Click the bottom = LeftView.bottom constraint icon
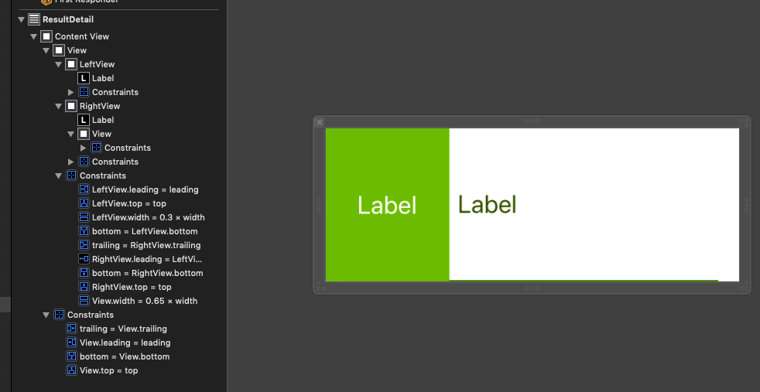760x392 pixels. tap(84, 231)
